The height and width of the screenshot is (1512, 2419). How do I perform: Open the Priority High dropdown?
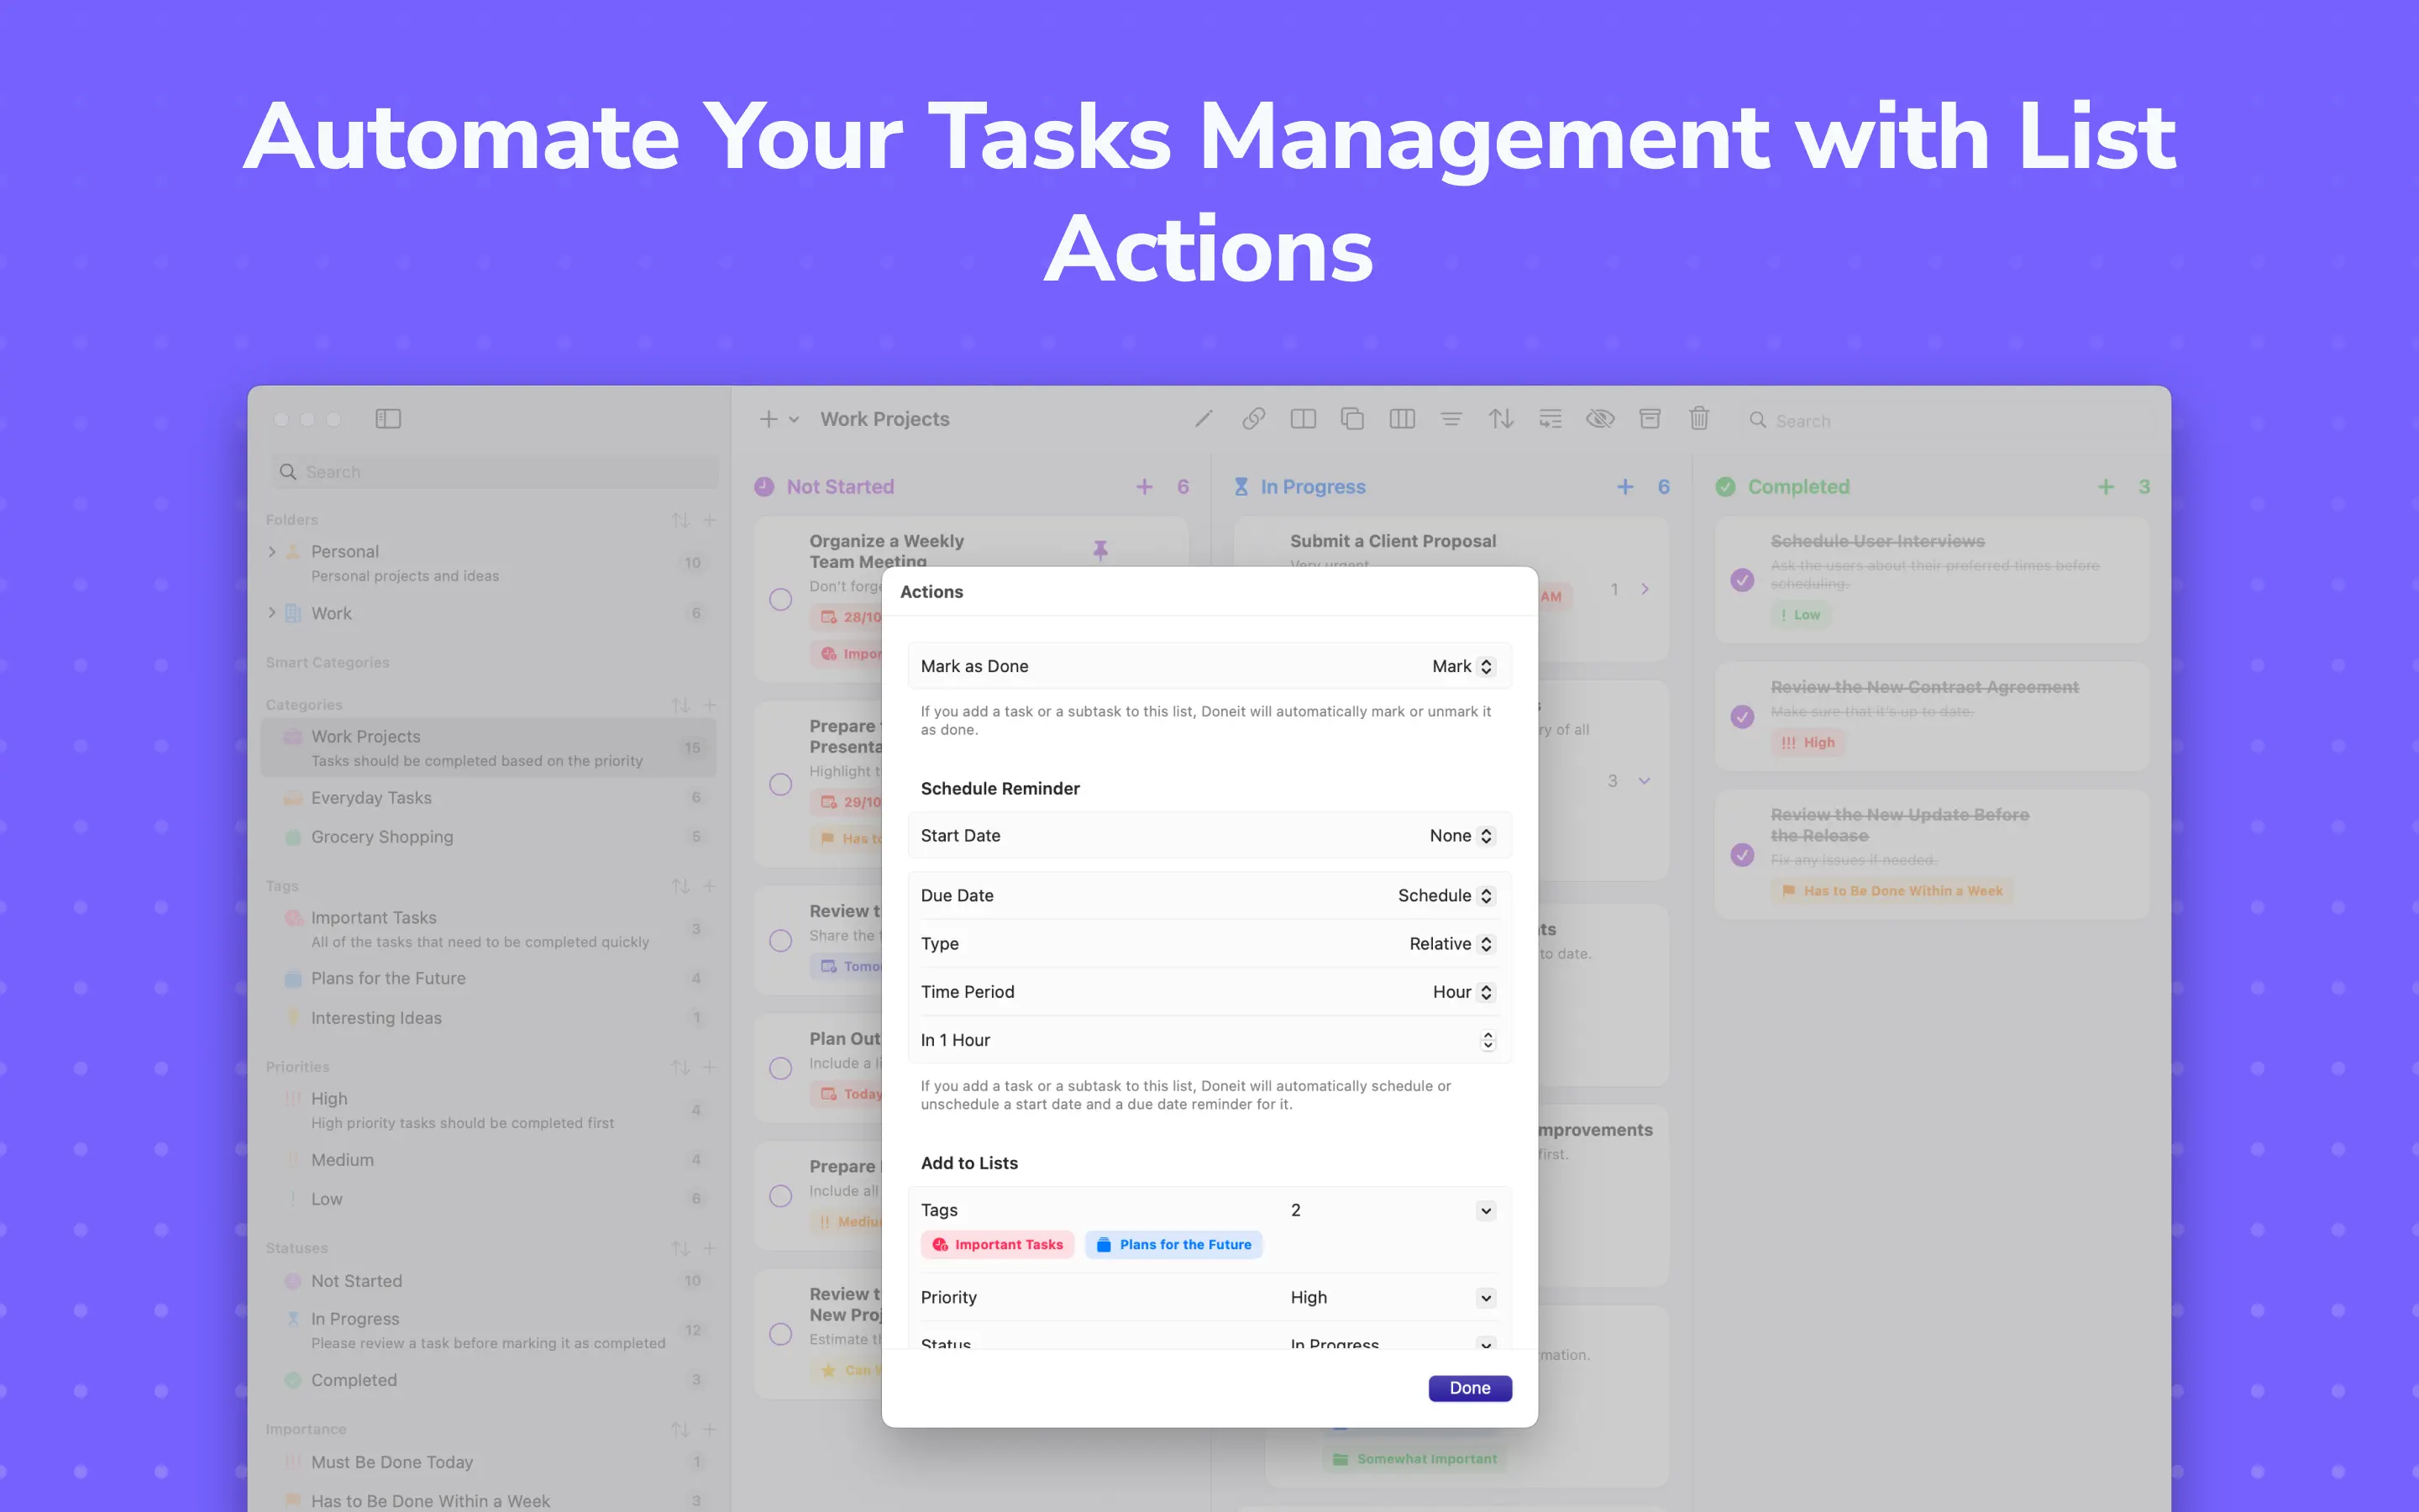tap(1485, 1298)
